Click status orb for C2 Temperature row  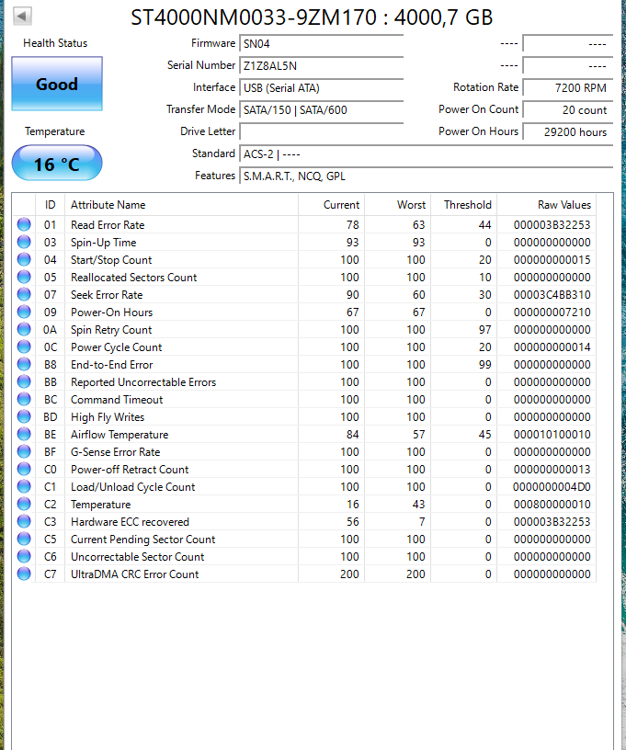(24, 504)
